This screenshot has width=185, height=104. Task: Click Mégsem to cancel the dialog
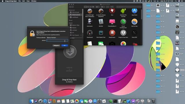point(56,45)
